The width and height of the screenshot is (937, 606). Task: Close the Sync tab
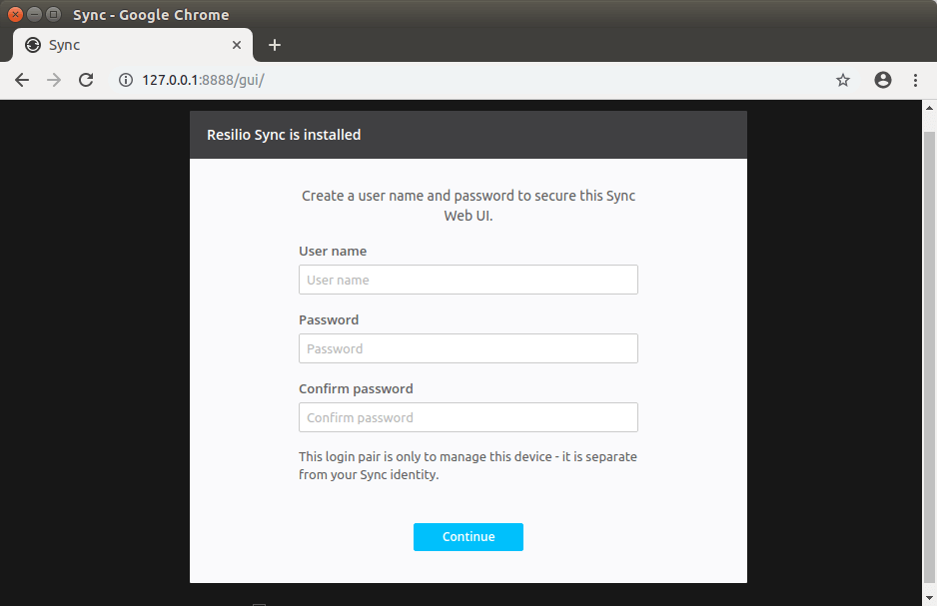237,45
